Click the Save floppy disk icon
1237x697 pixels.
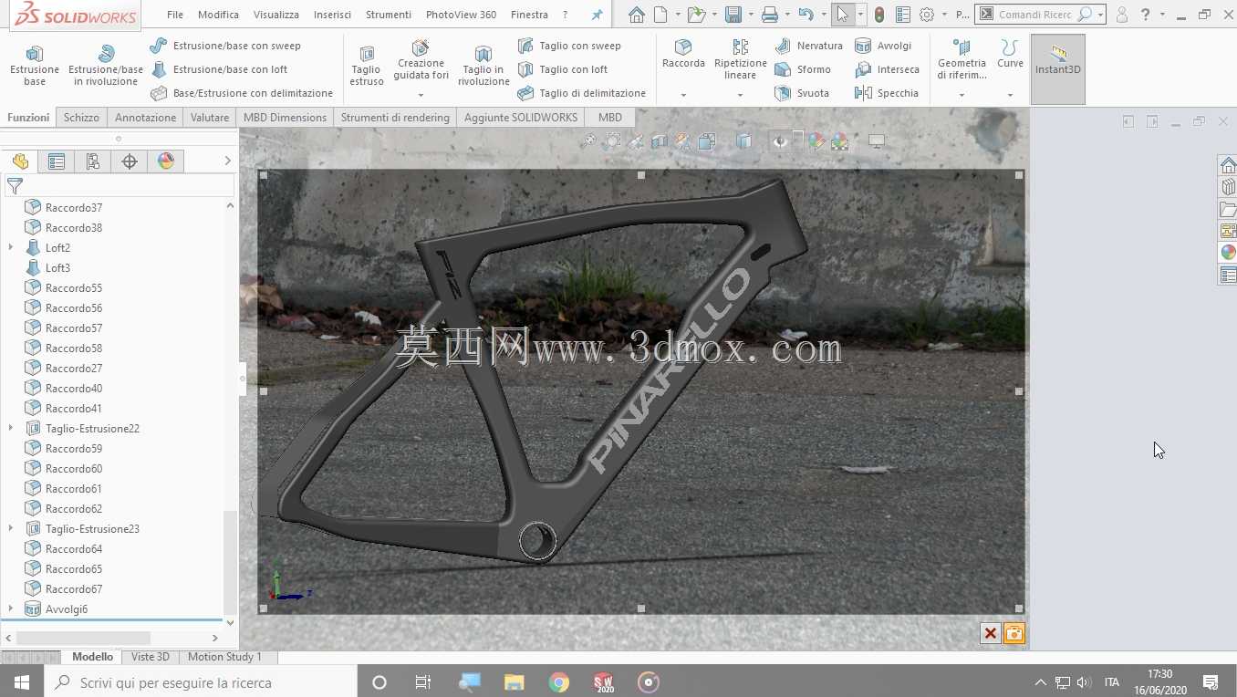(733, 15)
